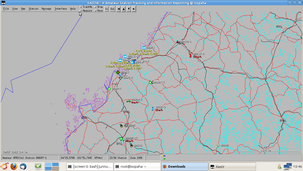The height and width of the screenshot is (171, 303).
Task: Select the red vehicle icon moving 65 km/h
Action: point(190,56)
